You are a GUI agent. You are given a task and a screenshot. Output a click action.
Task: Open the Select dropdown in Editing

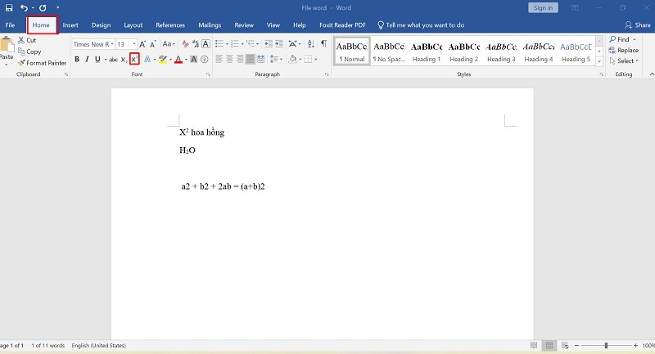tap(624, 60)
